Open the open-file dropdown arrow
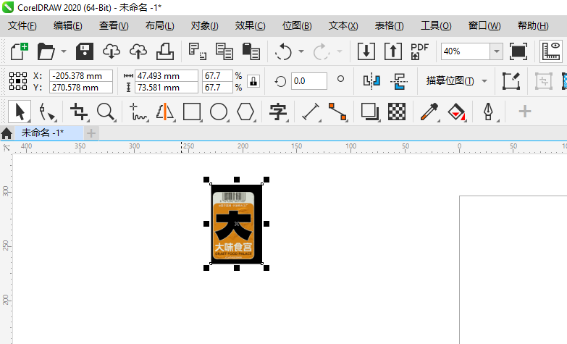Viewport: 567px width, 344px height. pos(64,51)
